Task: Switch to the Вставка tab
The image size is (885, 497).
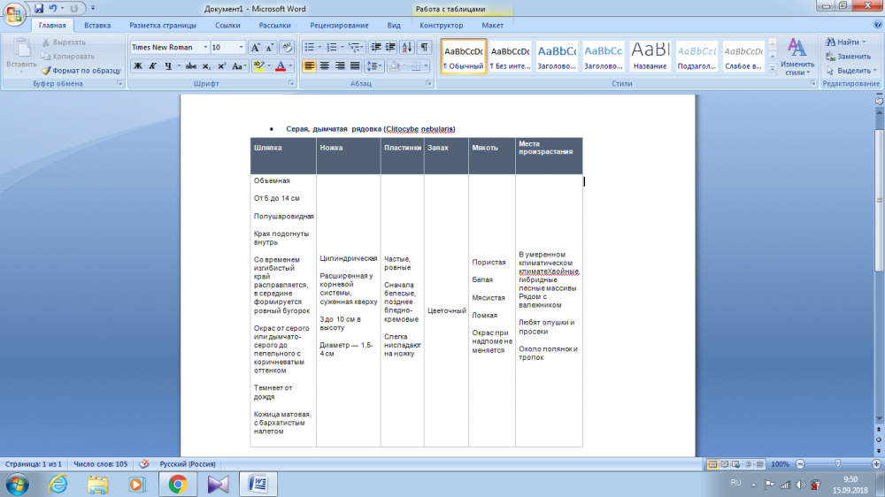Action: (97, 26)
